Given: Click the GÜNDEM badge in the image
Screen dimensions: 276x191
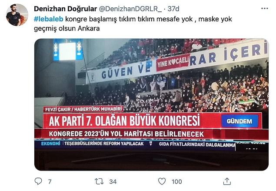Looking at the screenshot, I should (x=239, y=121).
